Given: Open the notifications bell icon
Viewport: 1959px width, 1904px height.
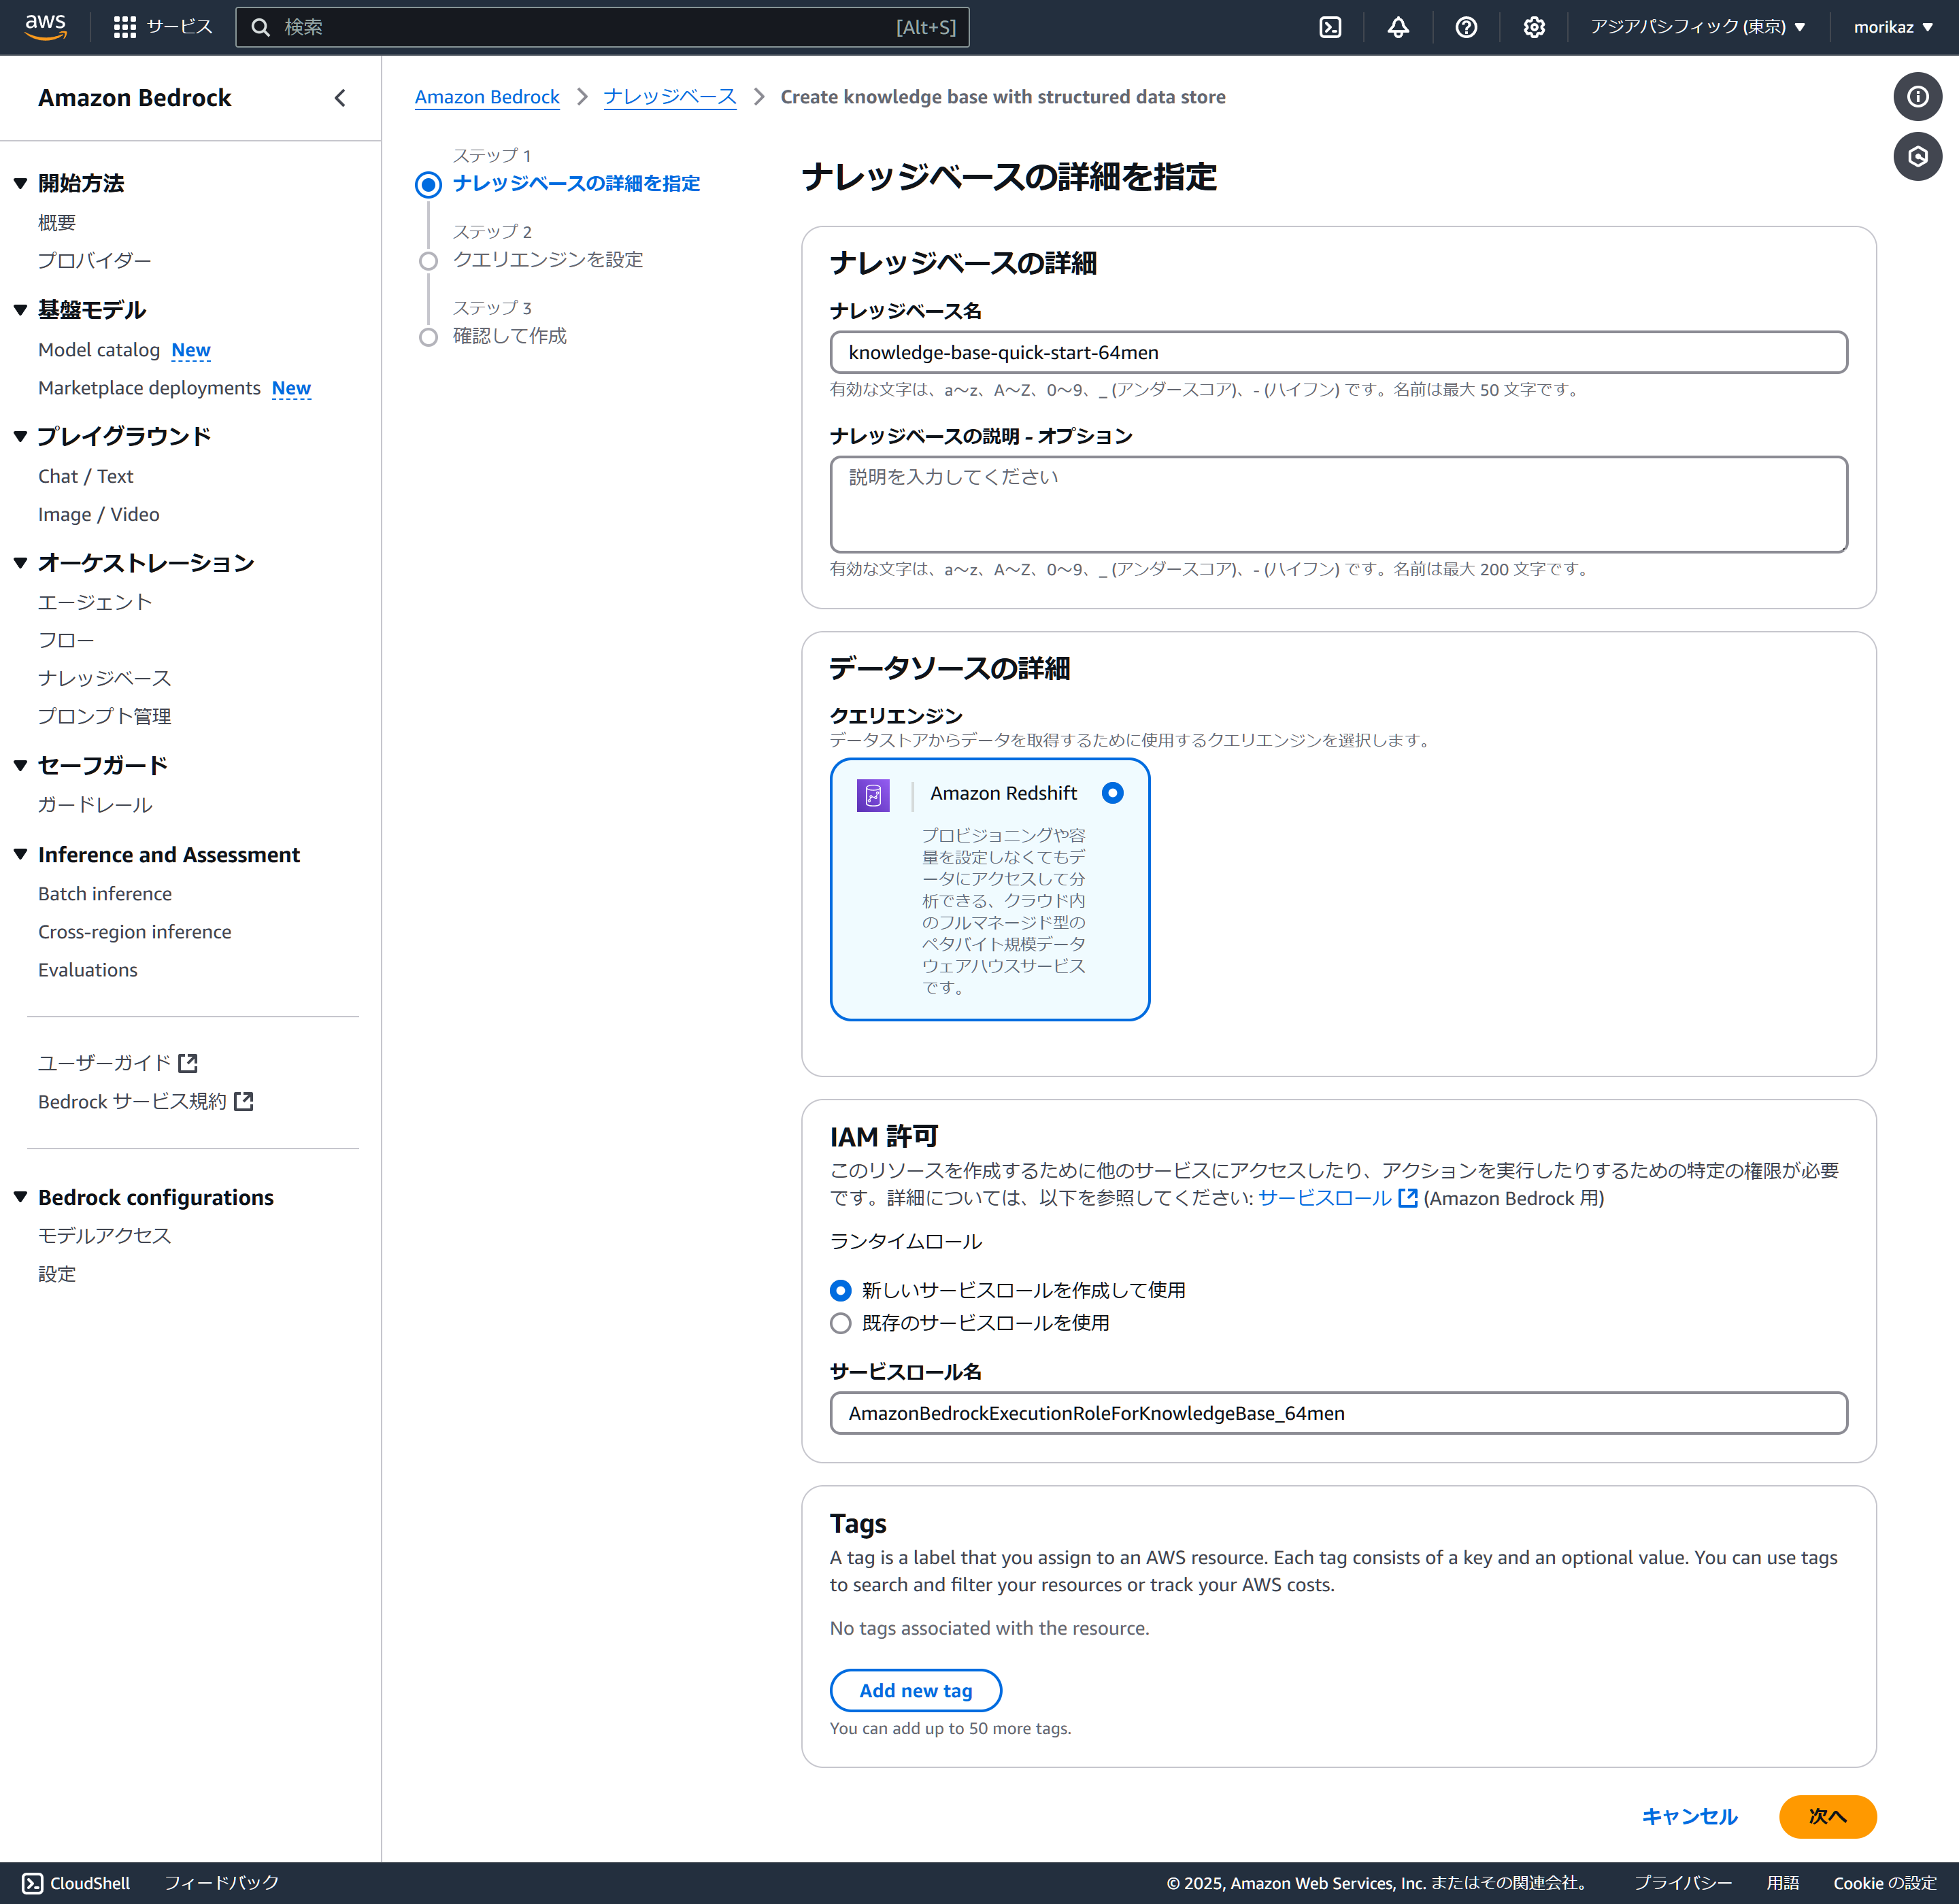Looking at the screenshot, I should click(x=1398, y=27).
